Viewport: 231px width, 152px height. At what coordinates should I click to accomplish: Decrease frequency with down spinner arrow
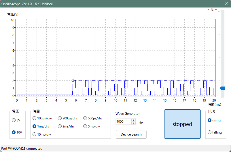133,123
